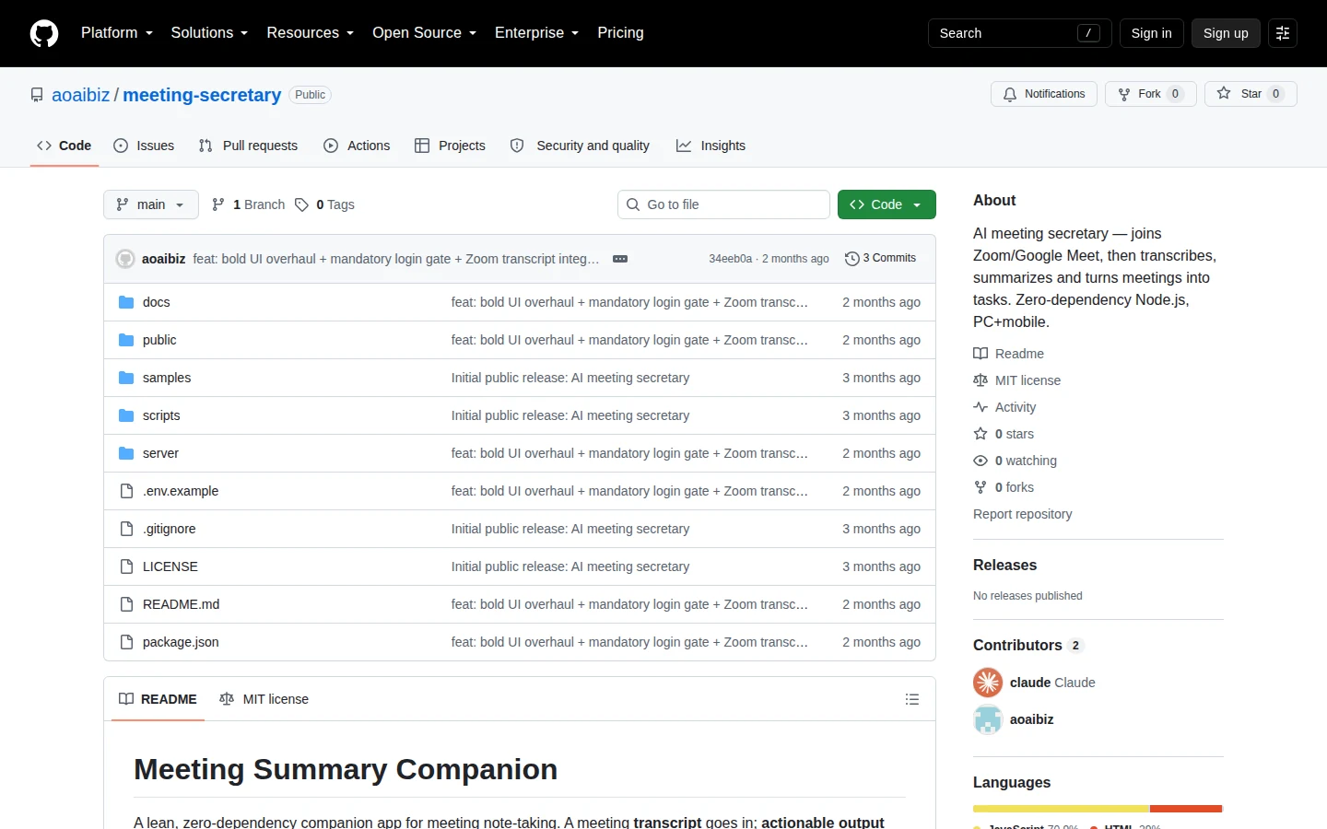This screenshot has width=1327, height=829.
Task: Click the package.json file icon
Action: click(126, 642)
